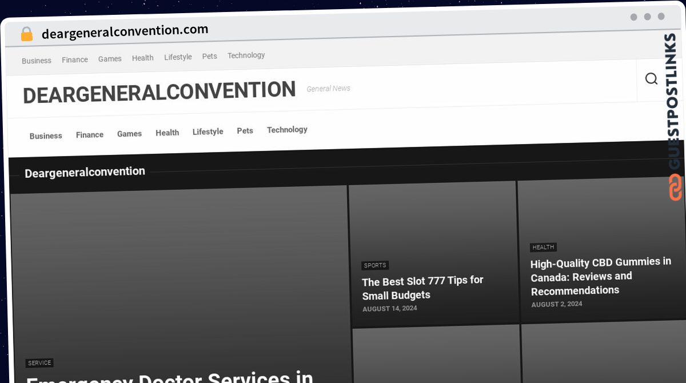Select the deargeneralconvention.com address bar text
Screen dimensions: 686x383
(125, 31)
